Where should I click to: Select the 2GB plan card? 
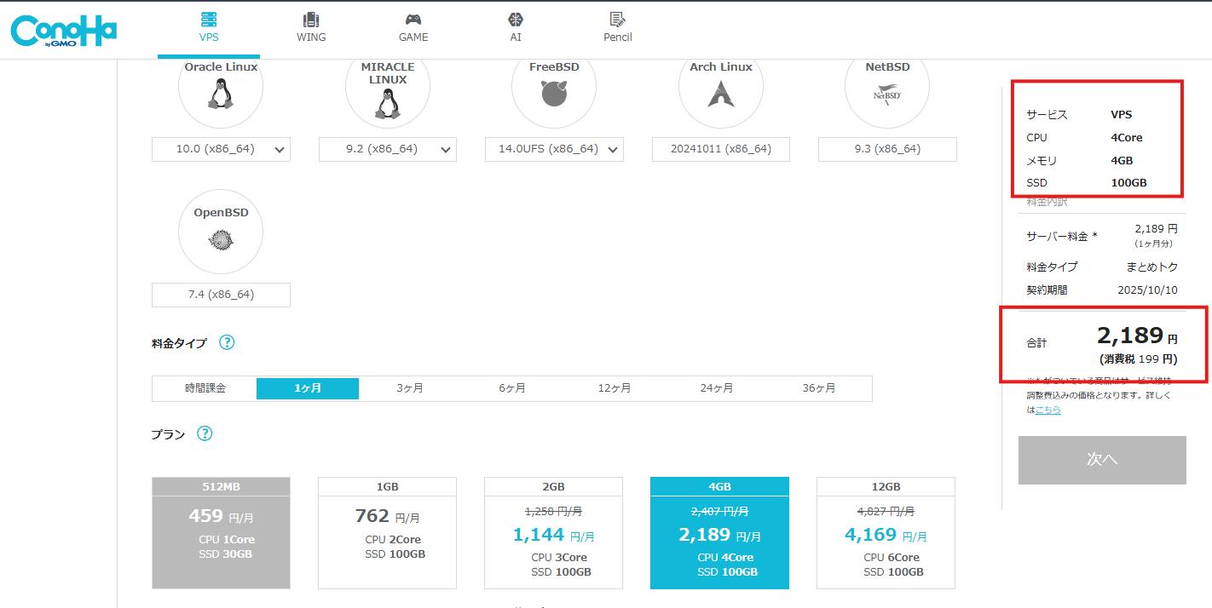click(553, 533)
